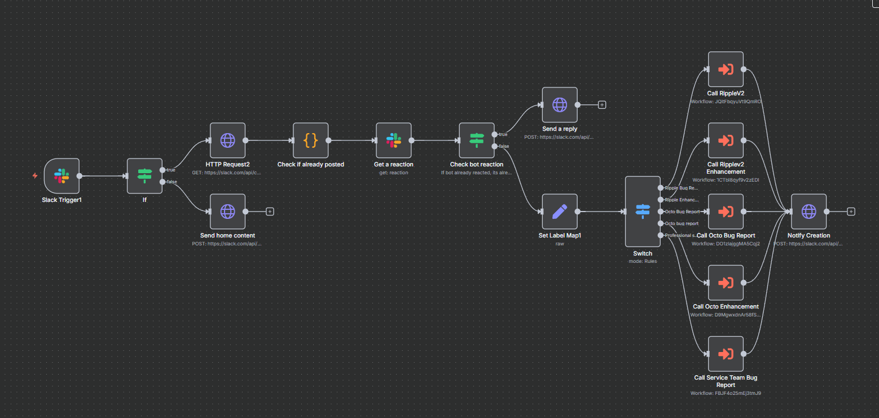
Task: Select the Call Octo Bug Report node
Action: [x=726, y=212]
